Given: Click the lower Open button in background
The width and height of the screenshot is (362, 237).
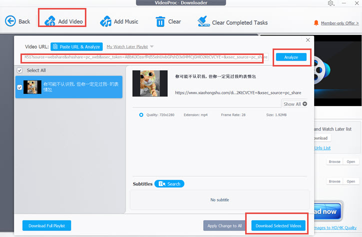Looking at the screenshot, I should 351,181.
